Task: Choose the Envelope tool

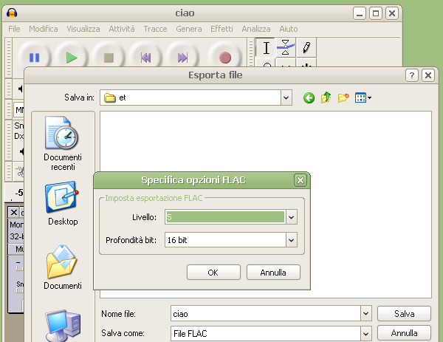Action: 286,49
